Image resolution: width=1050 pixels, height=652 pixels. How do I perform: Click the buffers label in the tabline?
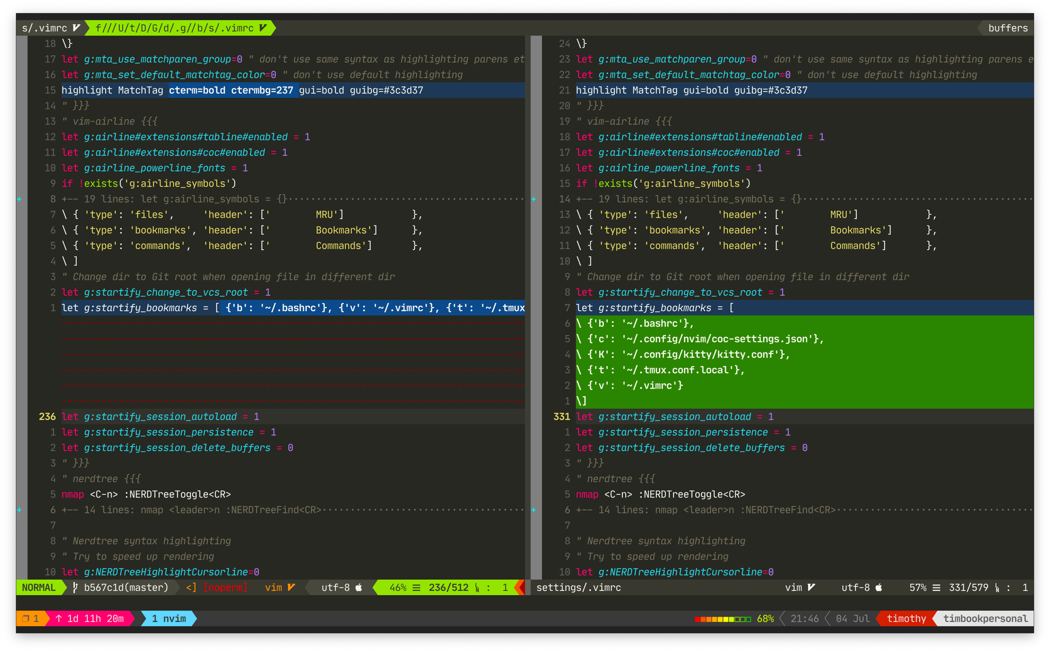coord(1008,28)
